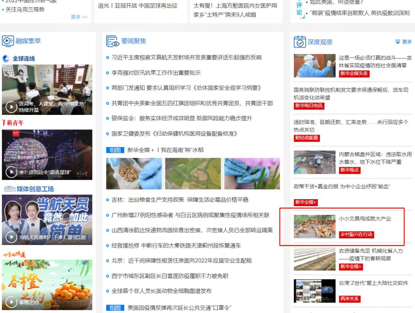
Task: Click the filter icon beside 更多 in 深度观察
Action: (397, 41)
